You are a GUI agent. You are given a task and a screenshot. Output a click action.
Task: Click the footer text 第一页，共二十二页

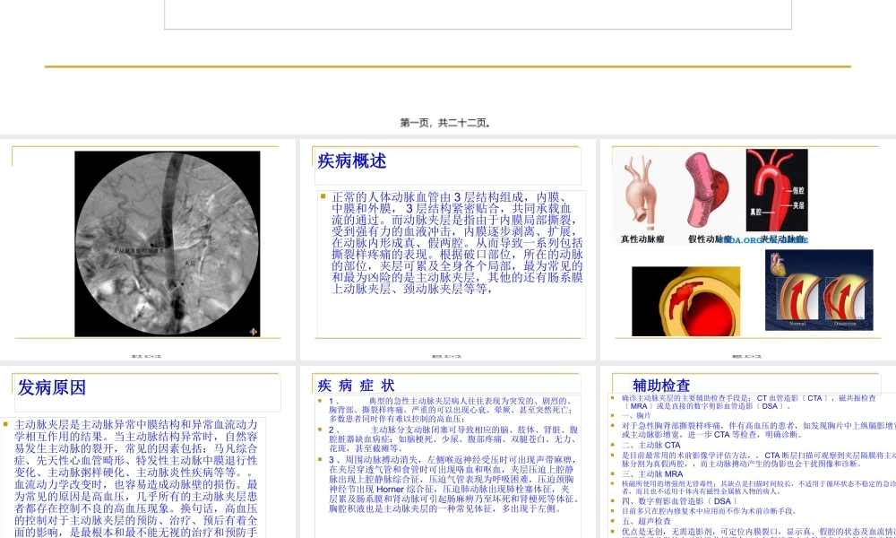point(445,124)
